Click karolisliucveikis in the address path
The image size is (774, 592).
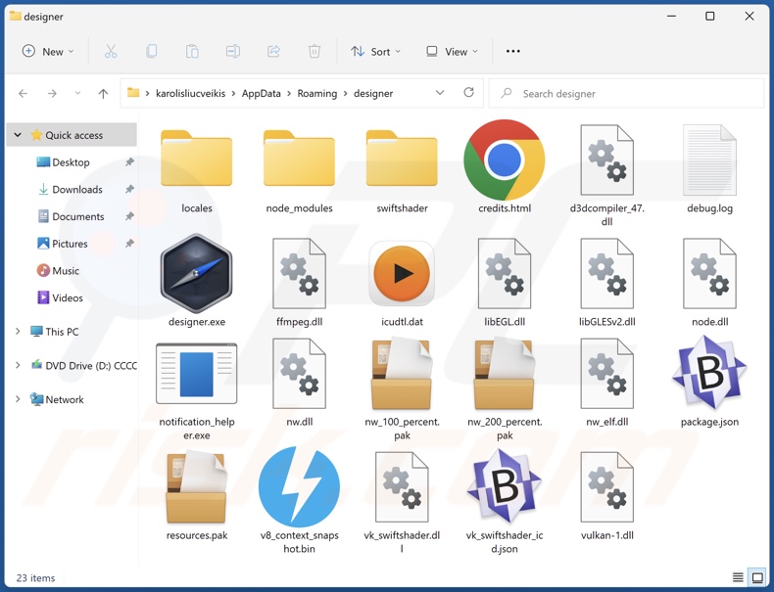(190, 94)
